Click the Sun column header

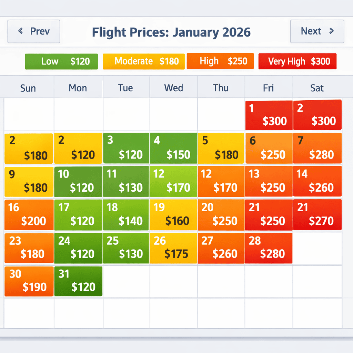(x=28, y=88)
